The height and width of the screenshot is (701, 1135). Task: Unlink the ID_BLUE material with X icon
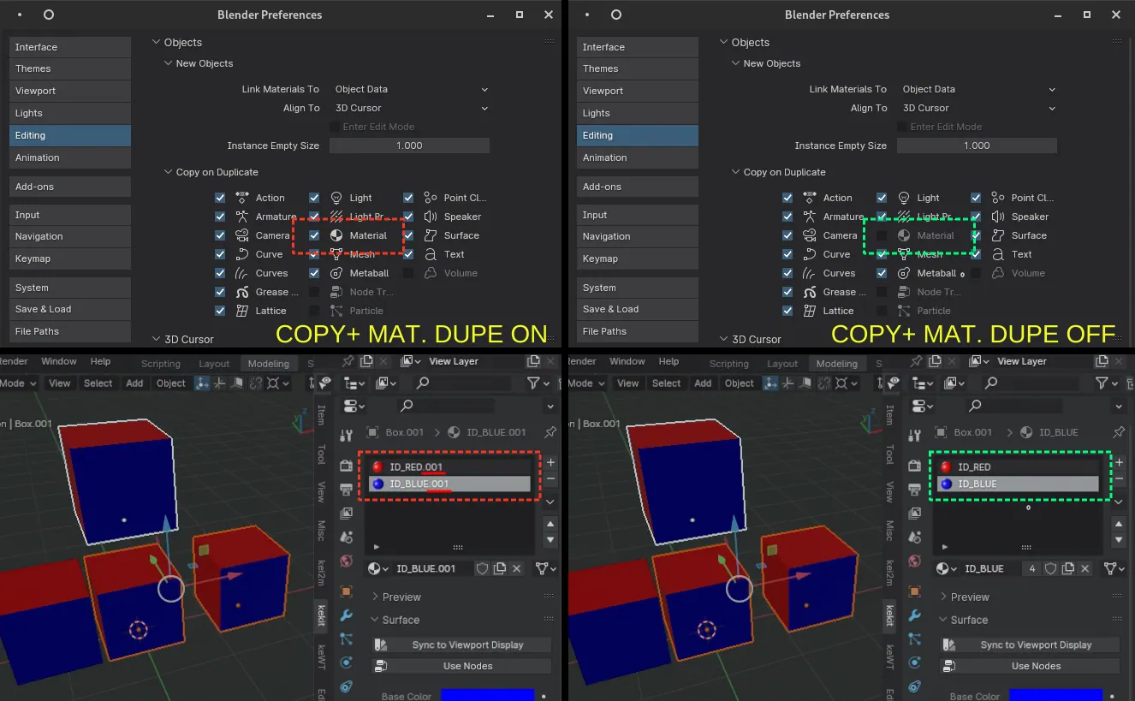point(1085,568)
